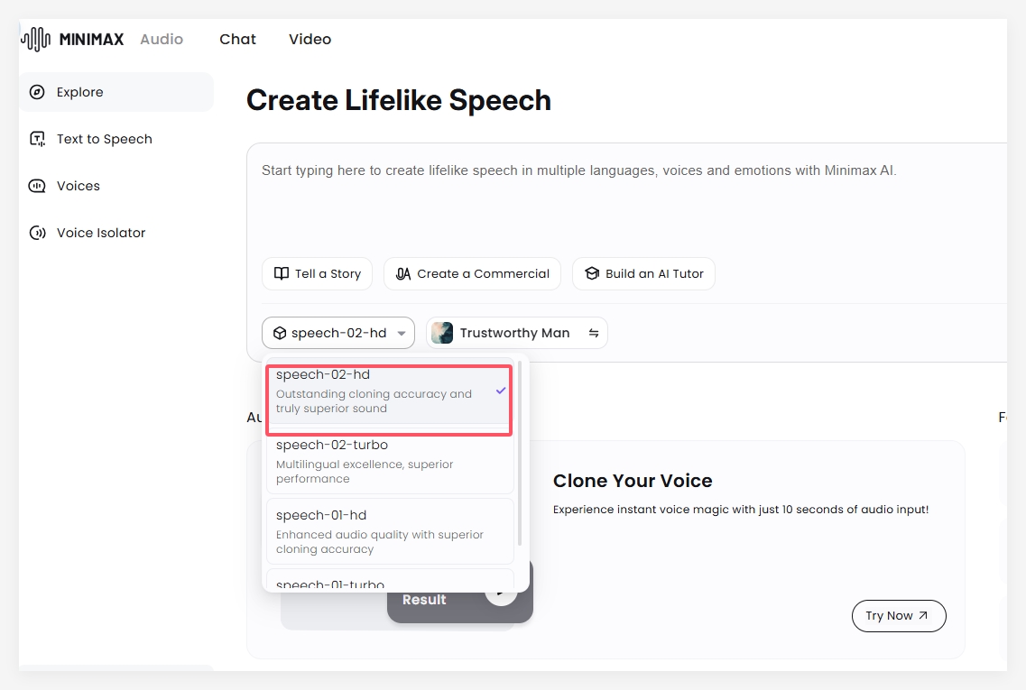Choose speech-01-hd from the model list
Screen dimensions: 1026x690
click(x=389, y=531)
